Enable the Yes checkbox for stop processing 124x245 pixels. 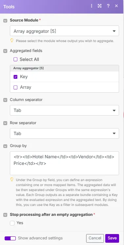pyautogui.click(x=12, y=223)
